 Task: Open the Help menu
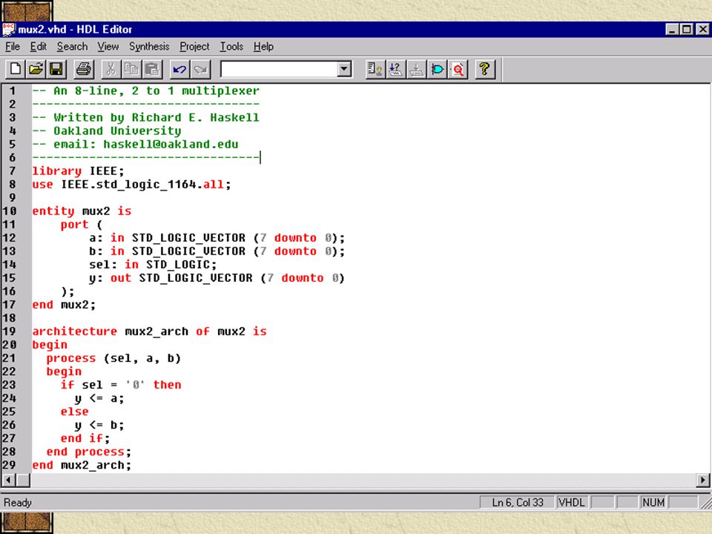263,46
